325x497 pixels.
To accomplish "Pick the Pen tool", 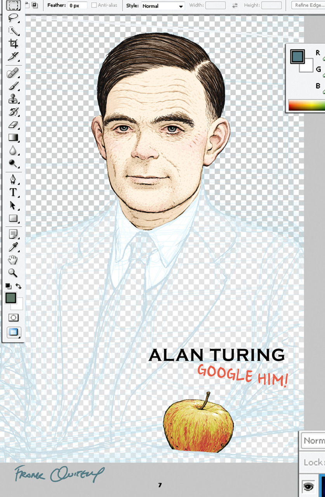I will [x=14, y=179].
